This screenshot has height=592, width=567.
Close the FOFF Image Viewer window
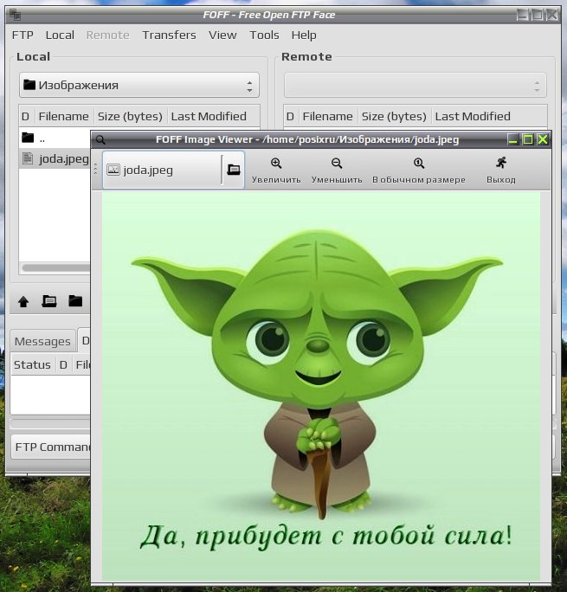tap(543, 139)
